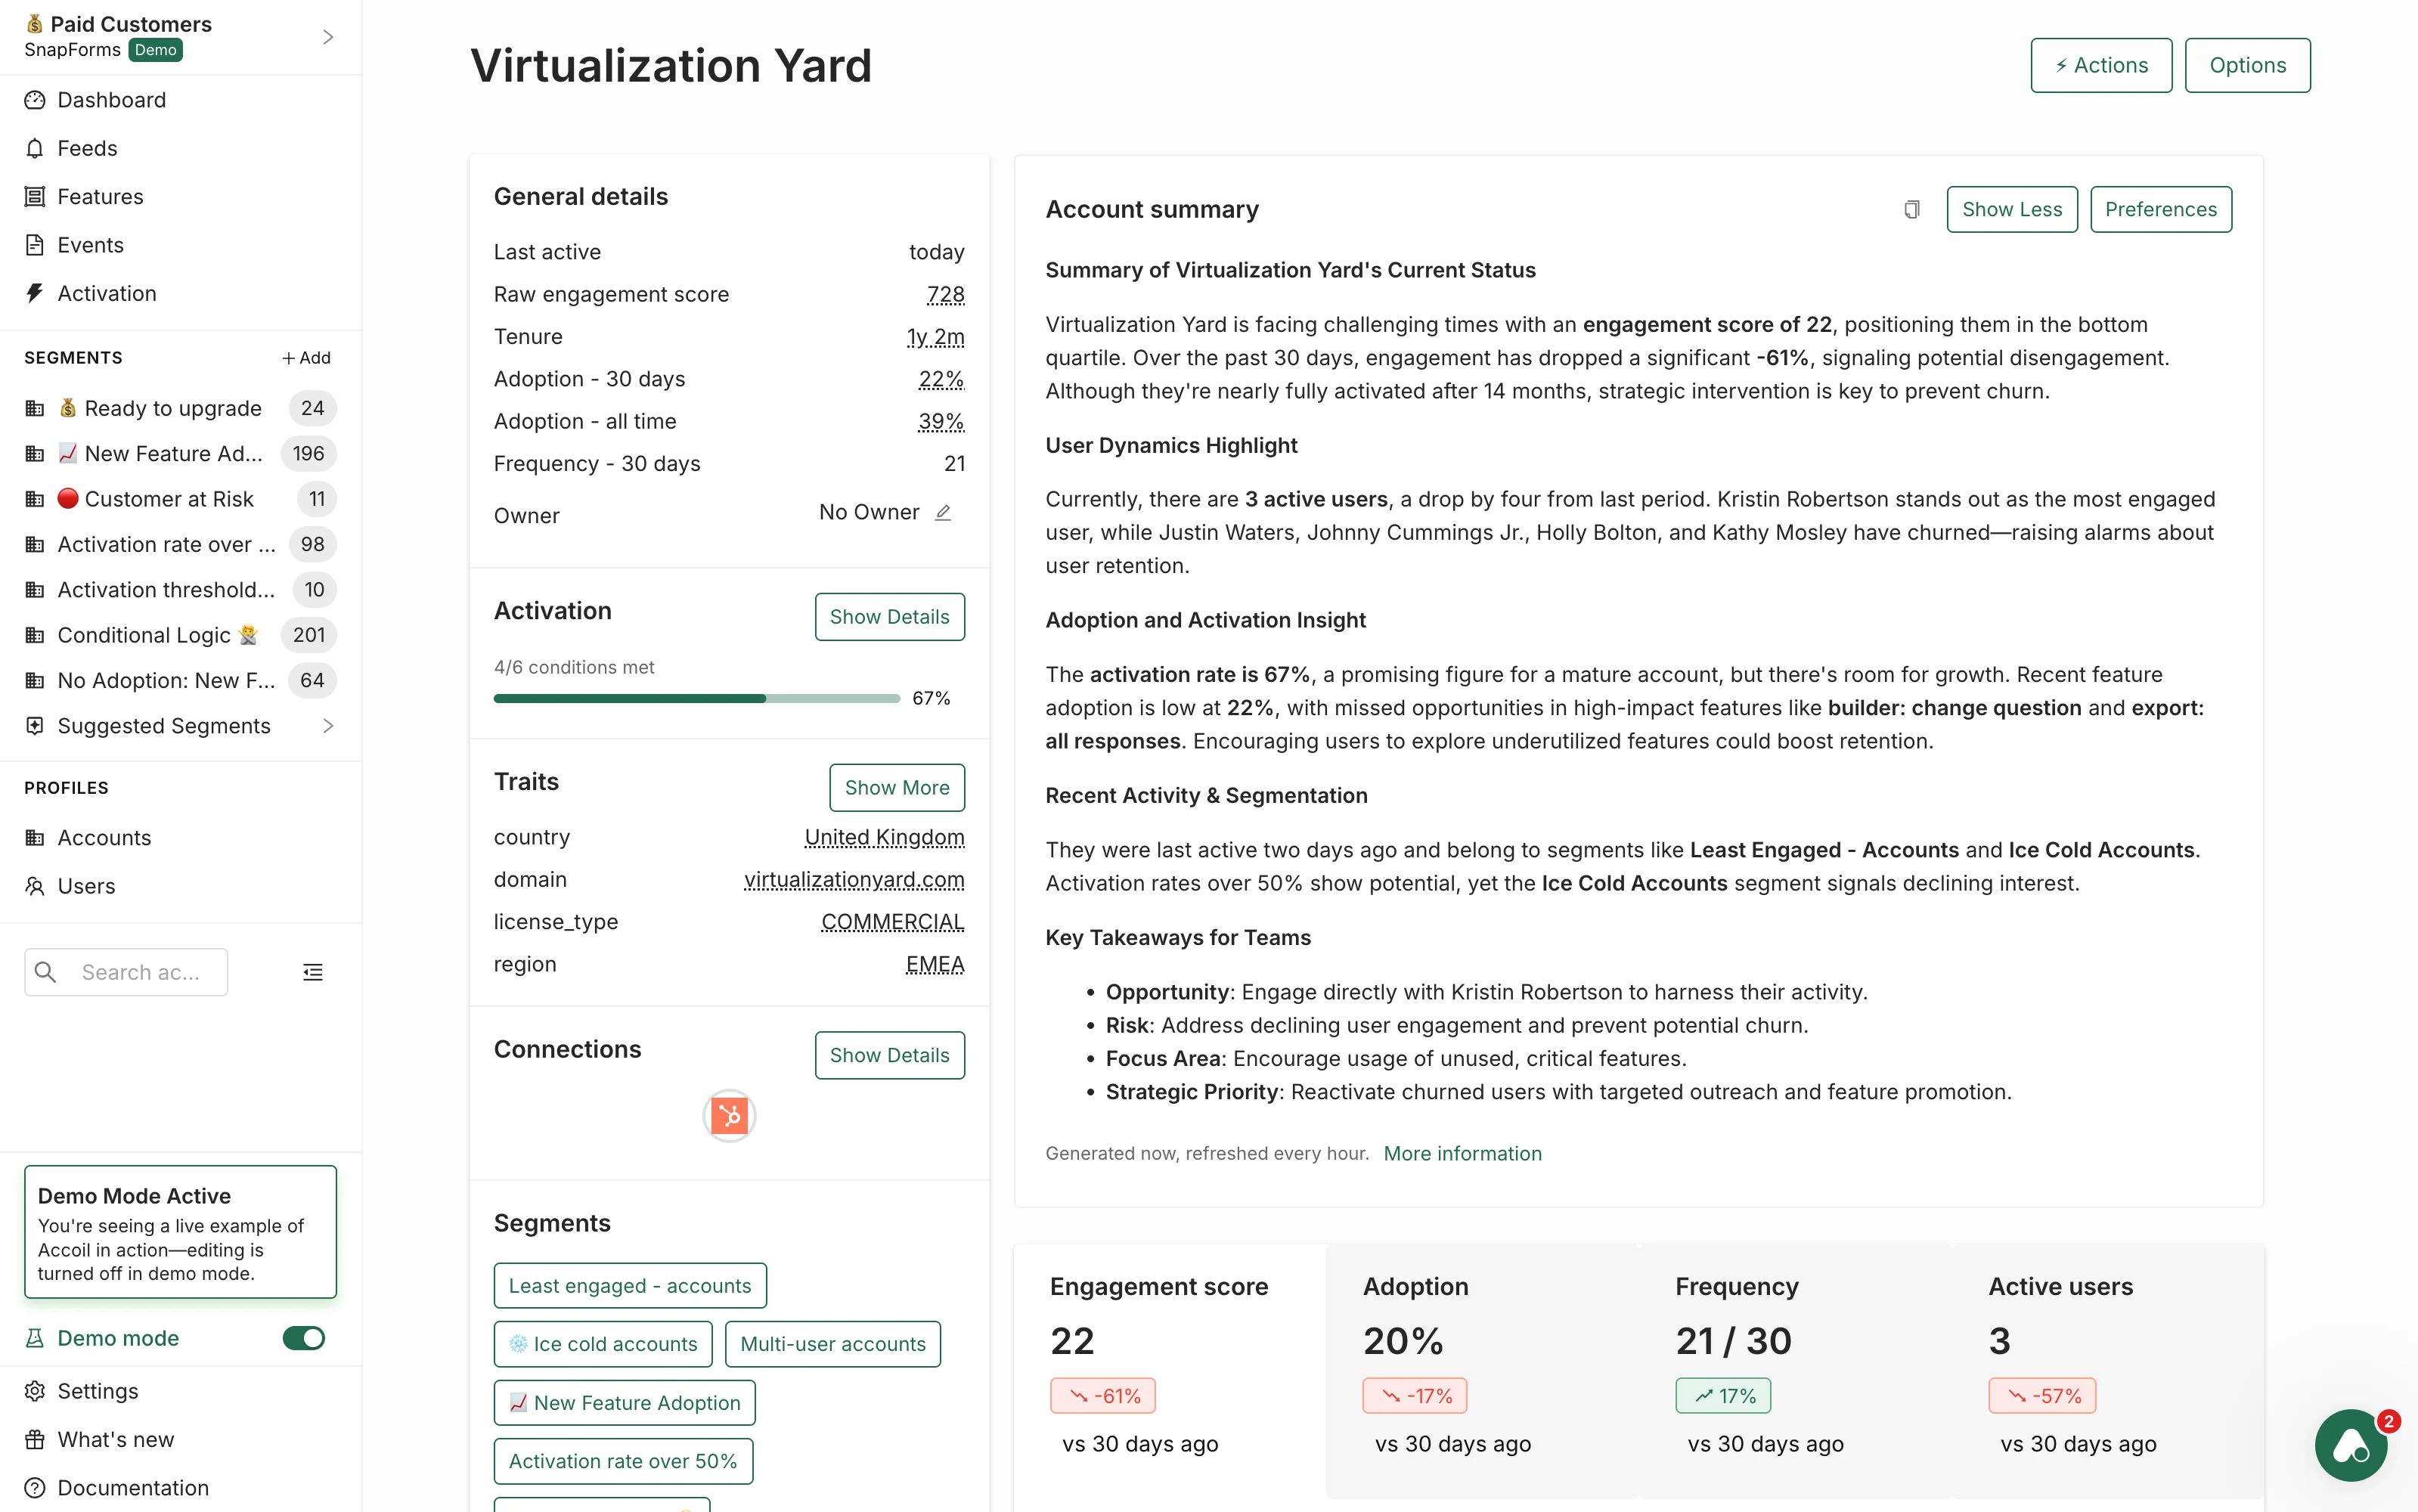Image resolution: width=2418 pixels, height=1512 pixels.
Task: Click Show Less on Account summary
Action: (x=2011, y=209)
